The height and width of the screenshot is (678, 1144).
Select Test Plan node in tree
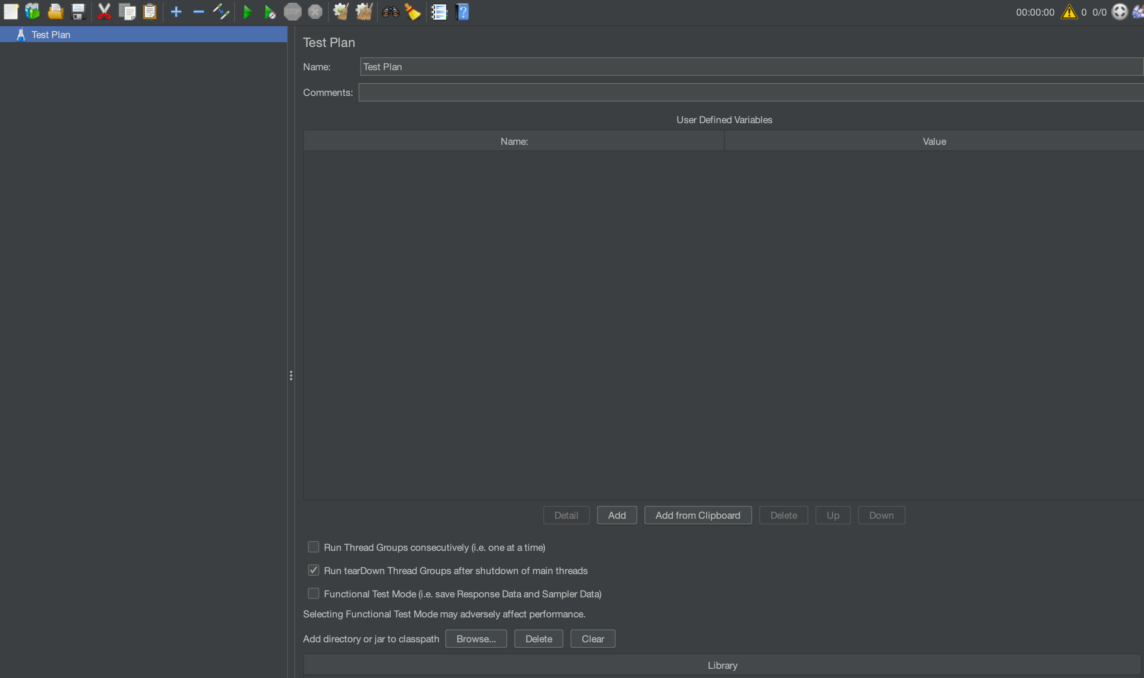click(50, 35)
